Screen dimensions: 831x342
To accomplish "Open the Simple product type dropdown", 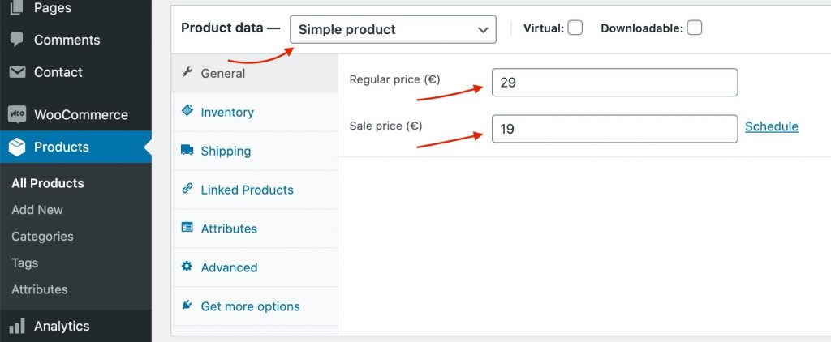I will coord(393,29).
